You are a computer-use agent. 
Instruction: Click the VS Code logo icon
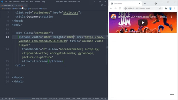pyautogui.click(x=2, y=2)
